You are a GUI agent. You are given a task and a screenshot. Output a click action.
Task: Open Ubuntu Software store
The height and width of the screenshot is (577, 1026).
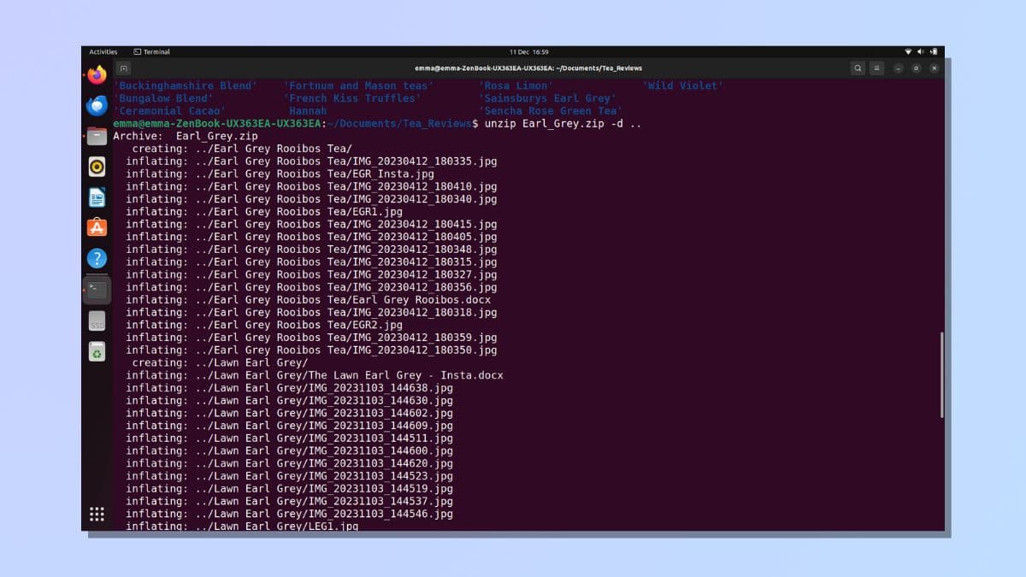point(97,227)
